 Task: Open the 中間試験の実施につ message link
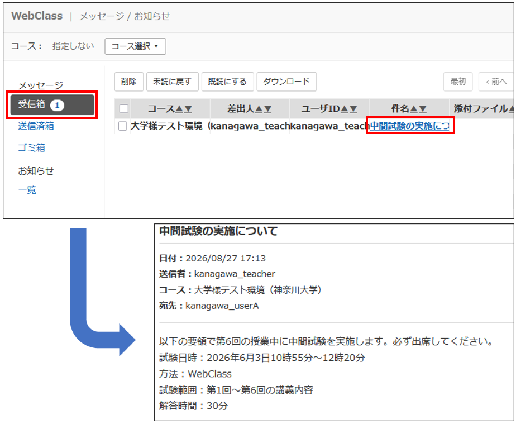[410, 126]
